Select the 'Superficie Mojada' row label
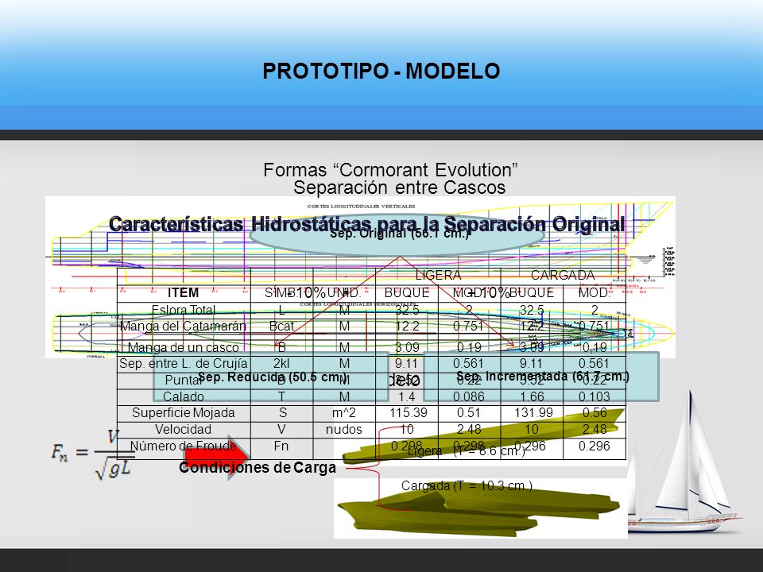Screen dimensions: 763x572 click(184, 412)
